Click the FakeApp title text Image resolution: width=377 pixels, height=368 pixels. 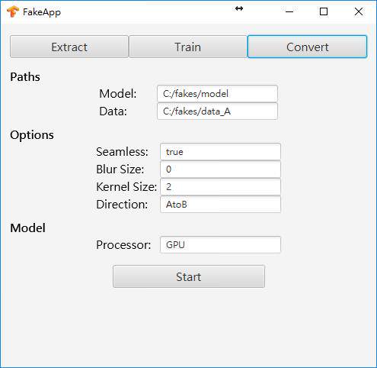pos(42,12)
